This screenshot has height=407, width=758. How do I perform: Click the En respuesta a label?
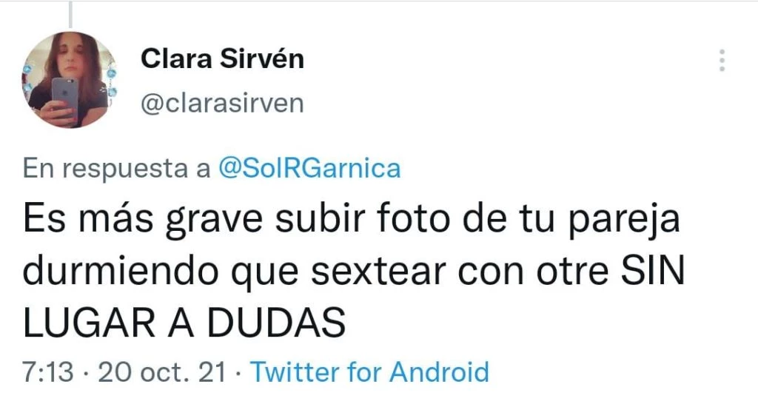click(116, 168)
